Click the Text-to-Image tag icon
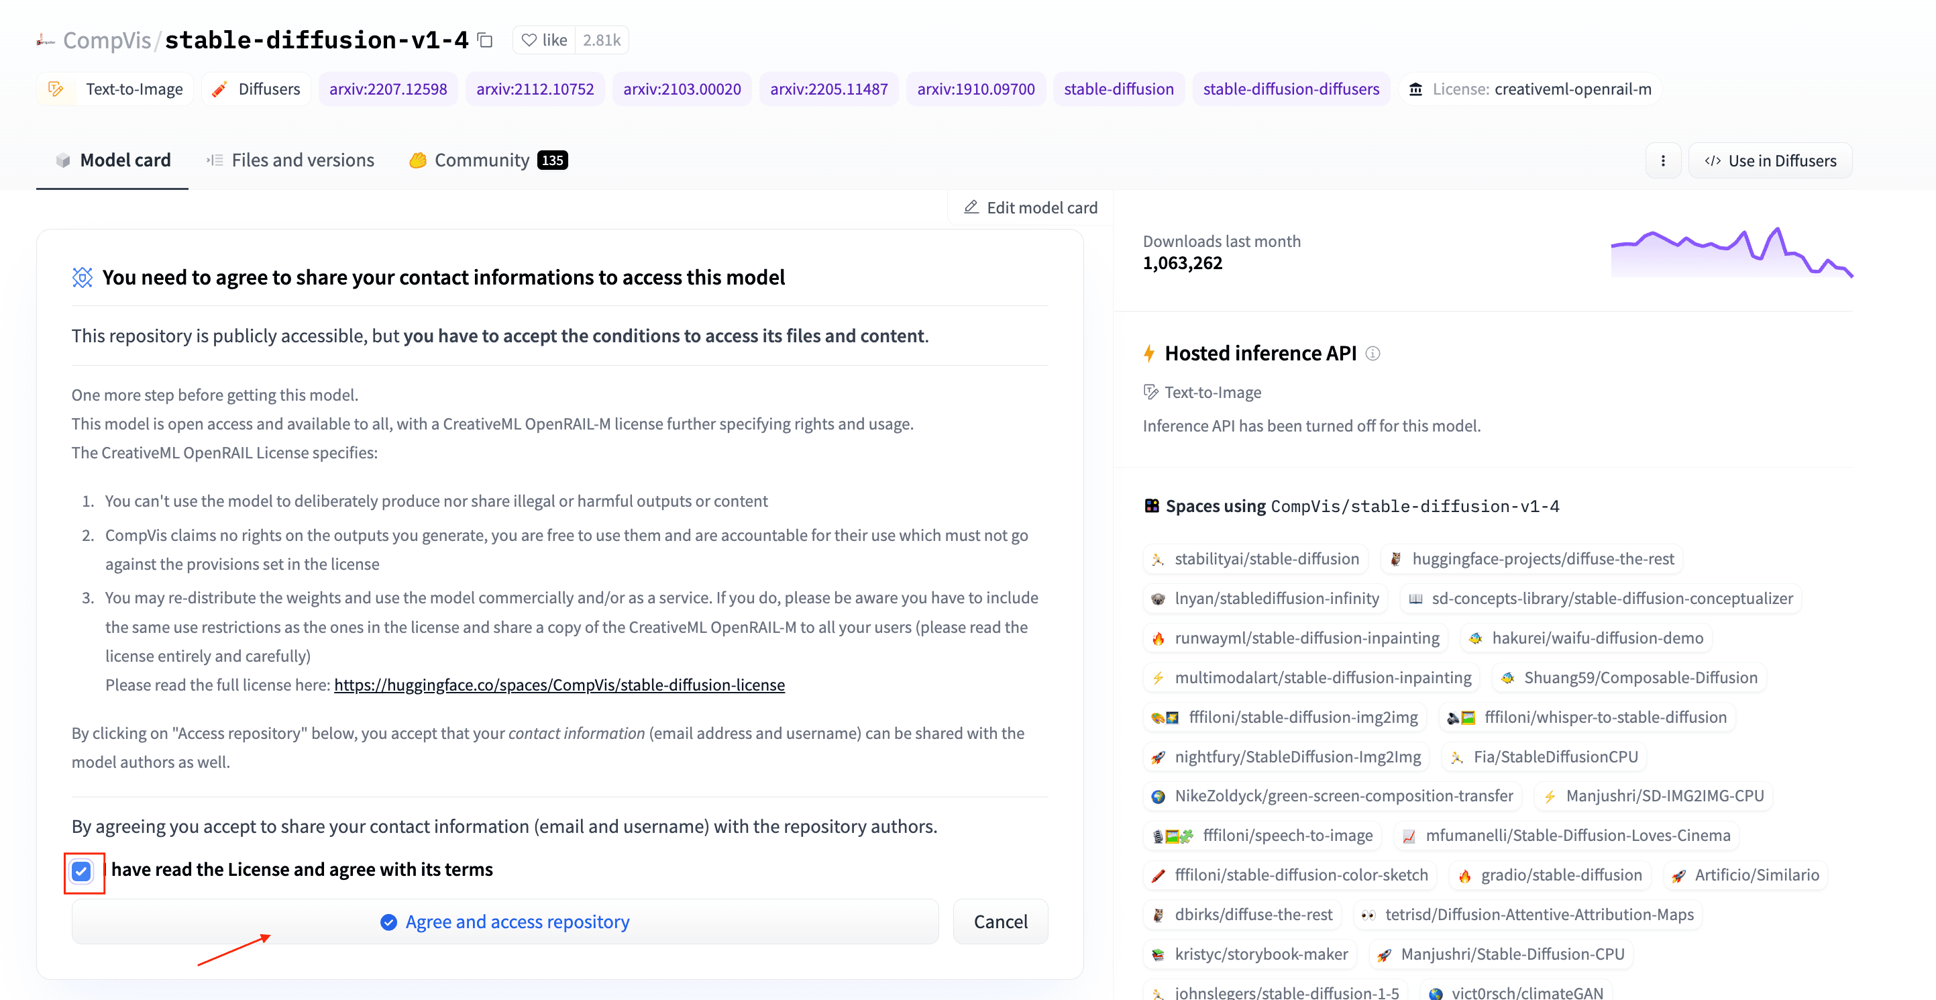The image size is (1936, 1000). coord(56,89)
